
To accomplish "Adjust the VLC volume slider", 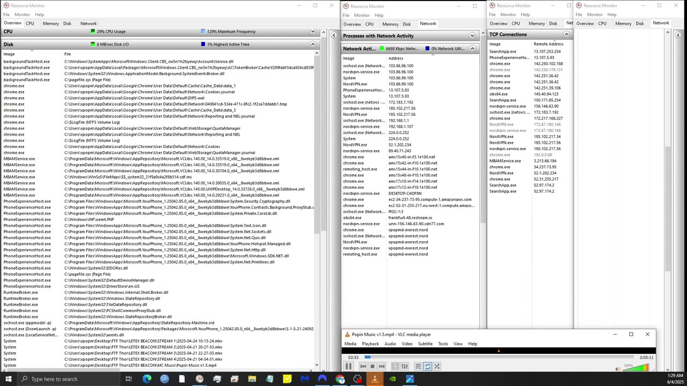I will point(637,368).
